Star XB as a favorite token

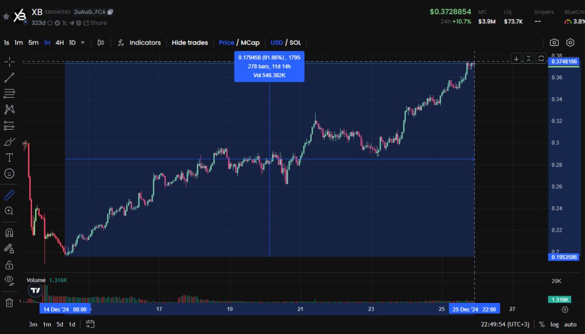(x=6, y=16)
